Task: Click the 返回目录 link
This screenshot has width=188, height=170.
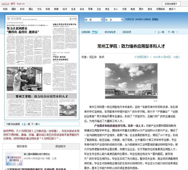Action: coord(127,32)
